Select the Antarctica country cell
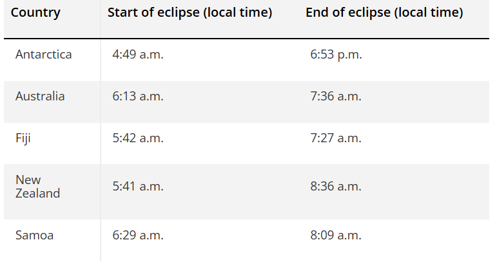This screenshot has width=497, height=269. [x=43, y=55]
